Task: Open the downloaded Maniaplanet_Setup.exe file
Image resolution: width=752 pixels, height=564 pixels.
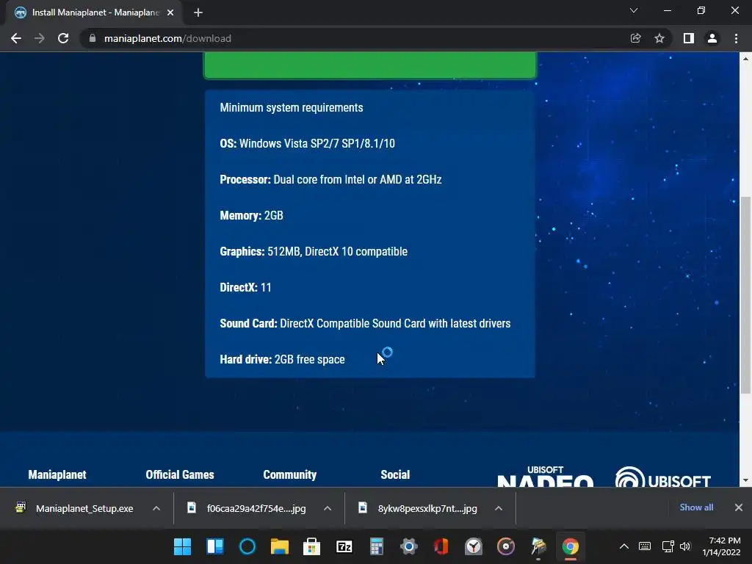Action: [x=76, y=508]
